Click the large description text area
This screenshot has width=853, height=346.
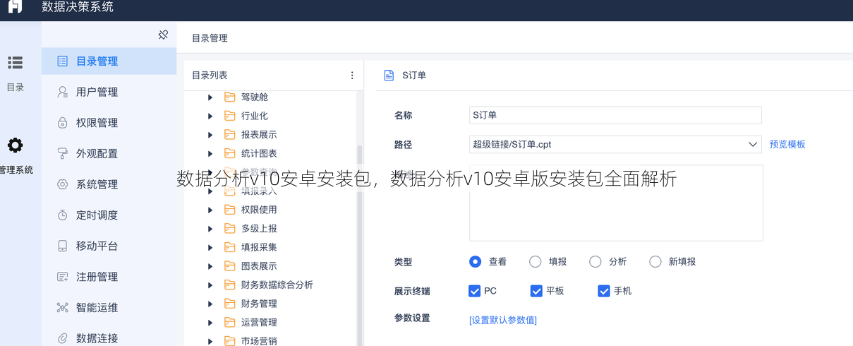616,203
